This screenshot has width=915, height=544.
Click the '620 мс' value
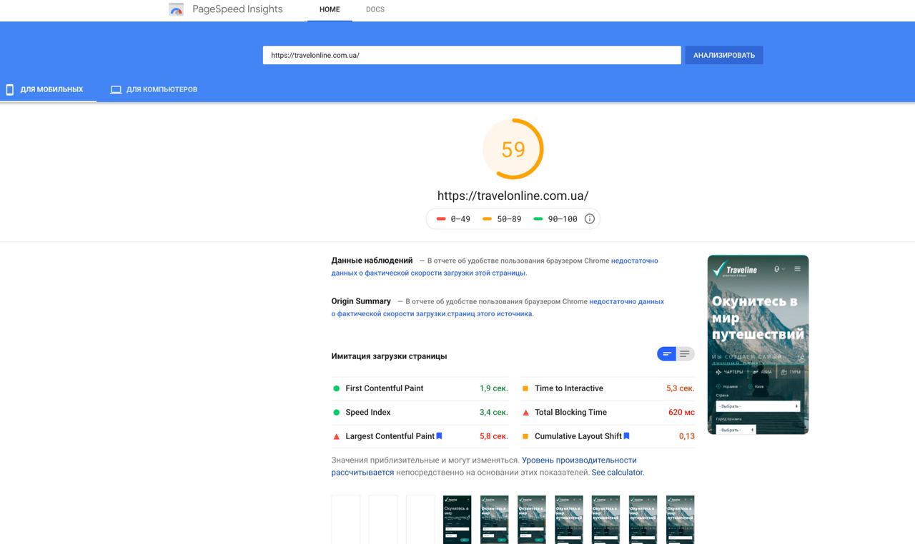tap(681, 413)
